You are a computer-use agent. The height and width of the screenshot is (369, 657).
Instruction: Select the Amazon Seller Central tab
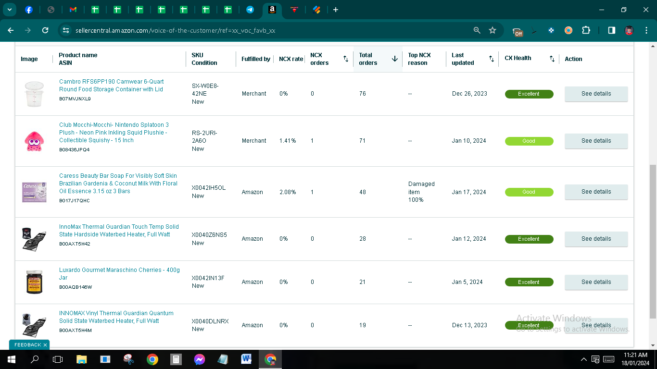[272, 10]
